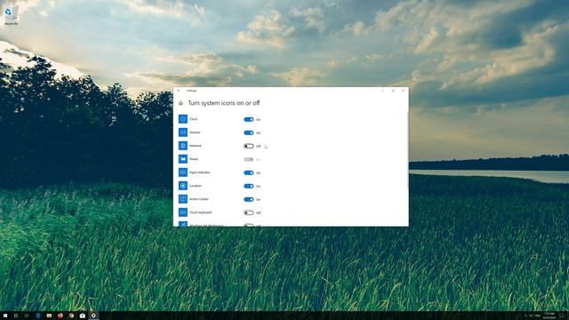Turn on the Touch keyboard toggle

[x=249, y=212]
